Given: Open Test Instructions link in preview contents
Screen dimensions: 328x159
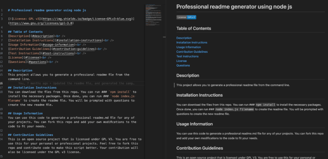Looking at the screenshot, I should coord(187,56).
